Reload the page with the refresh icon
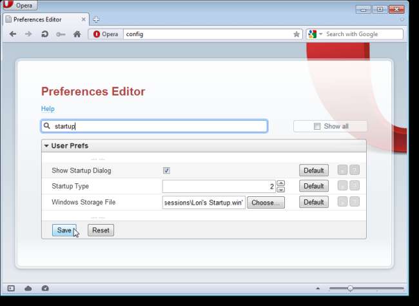The width and height of the screenshot is (419, 306). pos(44,34)
